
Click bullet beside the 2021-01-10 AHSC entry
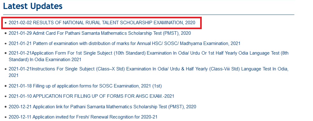pyautogui.click(x=6, y=96)
